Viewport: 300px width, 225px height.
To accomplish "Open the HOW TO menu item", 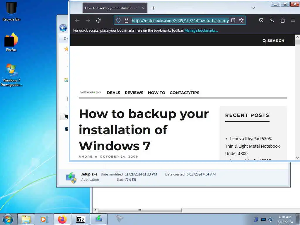I will pyautogui.click(x=156, y=93).
